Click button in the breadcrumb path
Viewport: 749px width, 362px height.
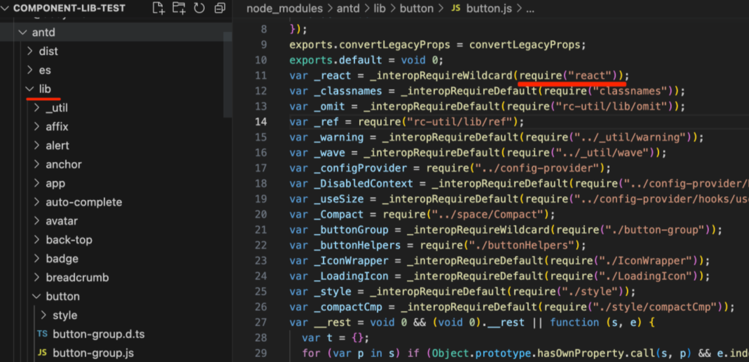417,8
